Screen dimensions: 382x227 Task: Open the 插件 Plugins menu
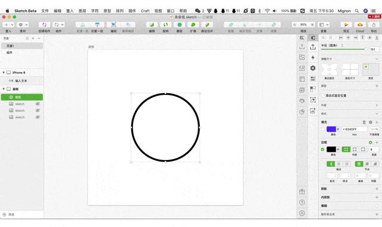pyautogui.click(x=132, y=11)
